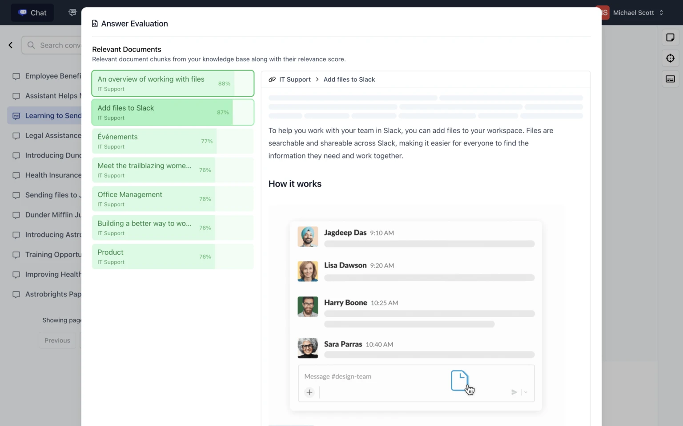Click the search icon in conversation search
683x426 pixels.
30,45
